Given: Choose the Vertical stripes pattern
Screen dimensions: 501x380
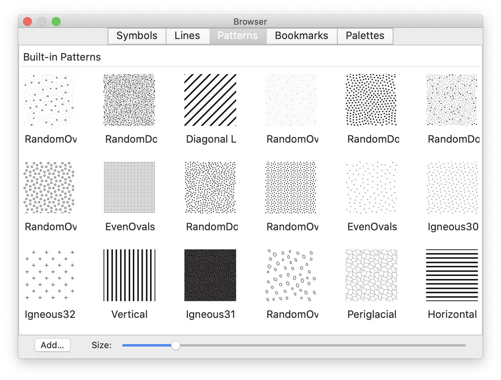Looking at the screenshot, I should tap(129, 275).
